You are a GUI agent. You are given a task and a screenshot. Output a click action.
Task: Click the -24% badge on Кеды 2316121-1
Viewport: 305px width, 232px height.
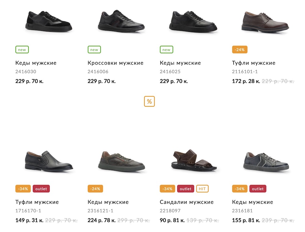[x=95, y=189]
